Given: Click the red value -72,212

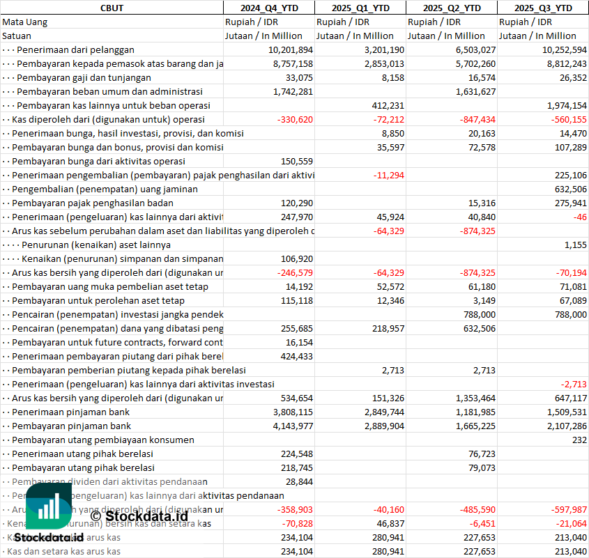Looking at the screenshot, I should click(x=389, y=119).
